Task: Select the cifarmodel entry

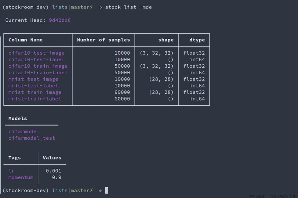Action: pyautogui.click(x=24, y=132)
